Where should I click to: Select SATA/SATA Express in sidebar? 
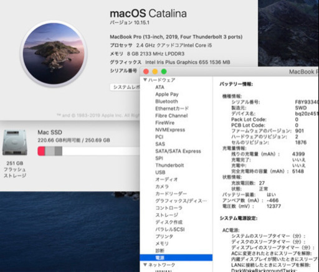178,151
